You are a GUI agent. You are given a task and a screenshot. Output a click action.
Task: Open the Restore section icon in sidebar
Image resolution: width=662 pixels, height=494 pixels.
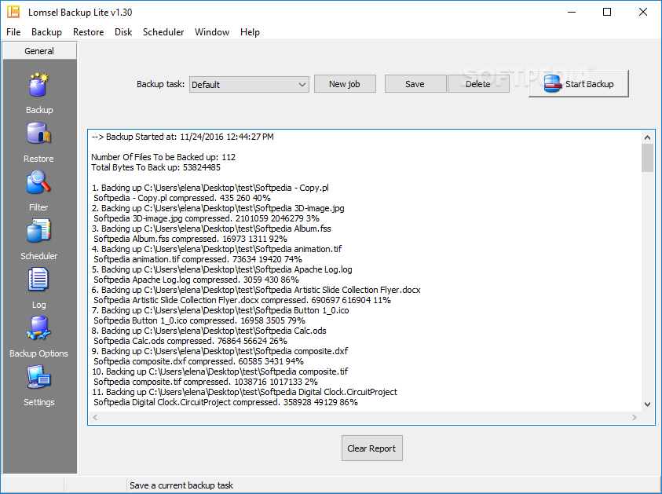click(38, 134)
